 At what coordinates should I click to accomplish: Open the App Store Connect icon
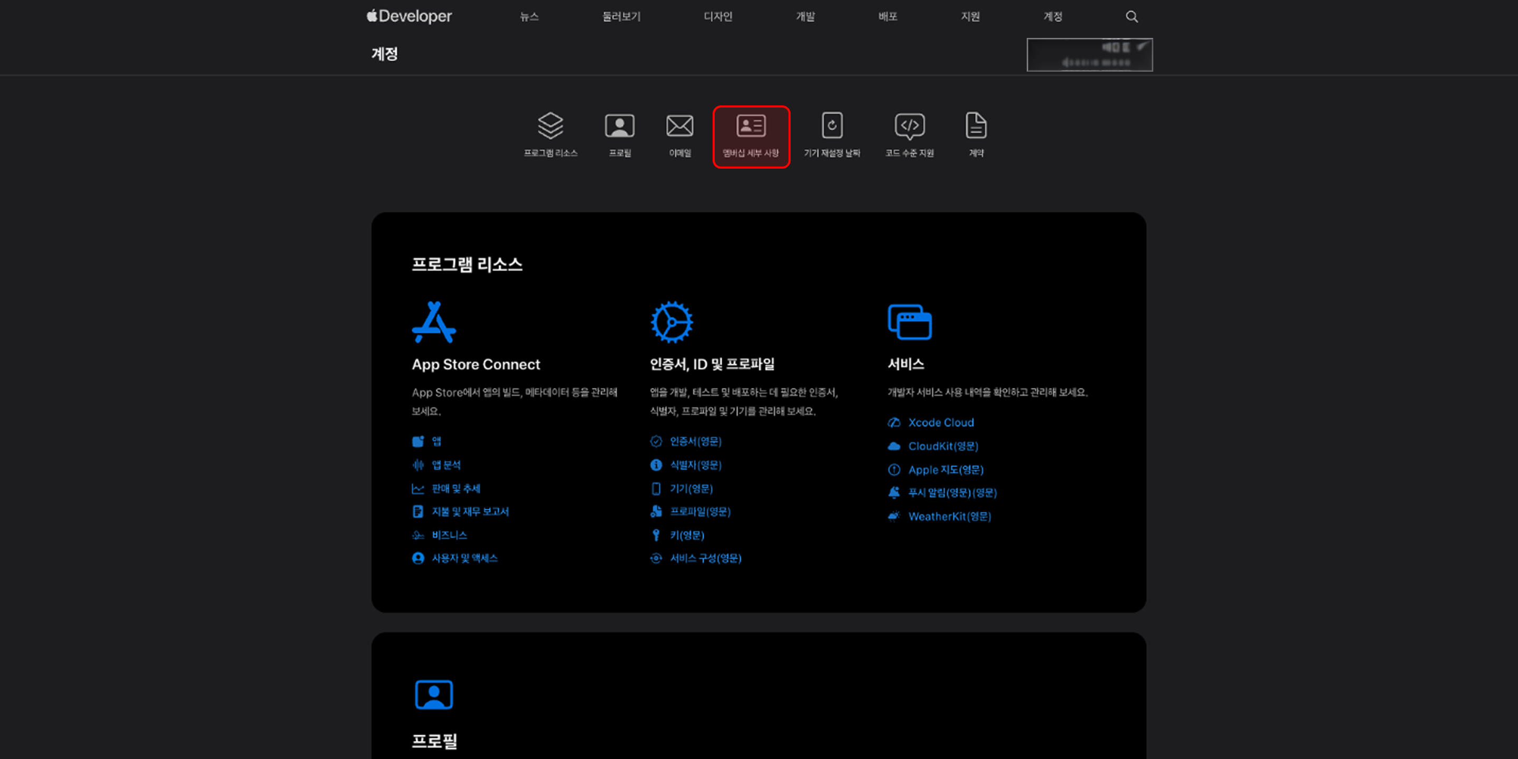click(x=434, y=322)
